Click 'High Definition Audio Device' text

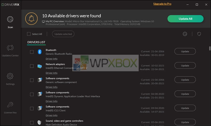[61, 124]
